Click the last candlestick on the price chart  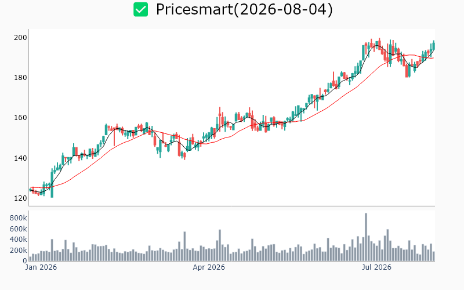(x=434, y=46)
